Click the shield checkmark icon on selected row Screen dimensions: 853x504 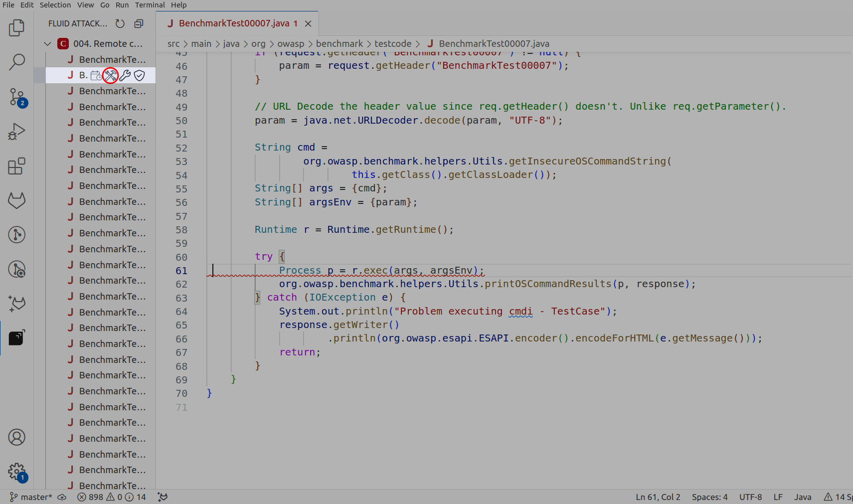pos(139,75)
